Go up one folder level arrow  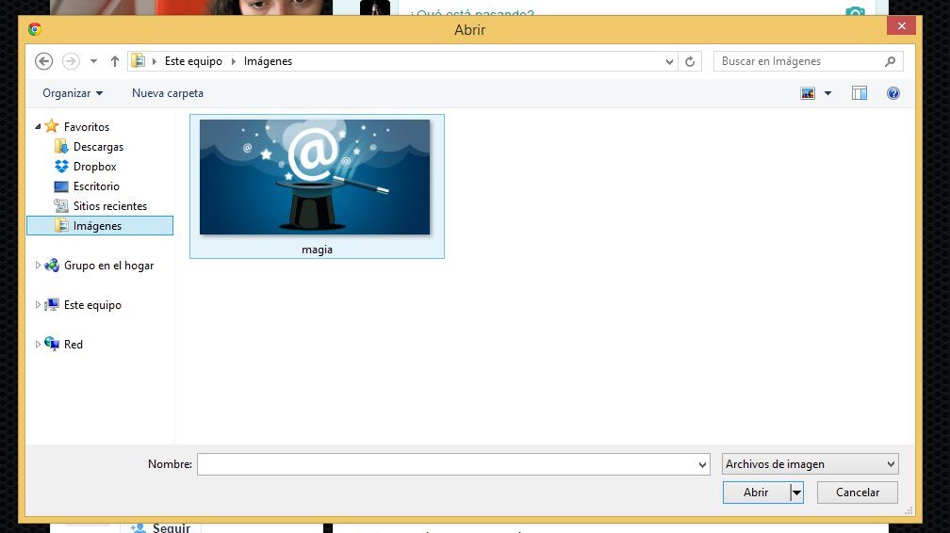(115, 61)
